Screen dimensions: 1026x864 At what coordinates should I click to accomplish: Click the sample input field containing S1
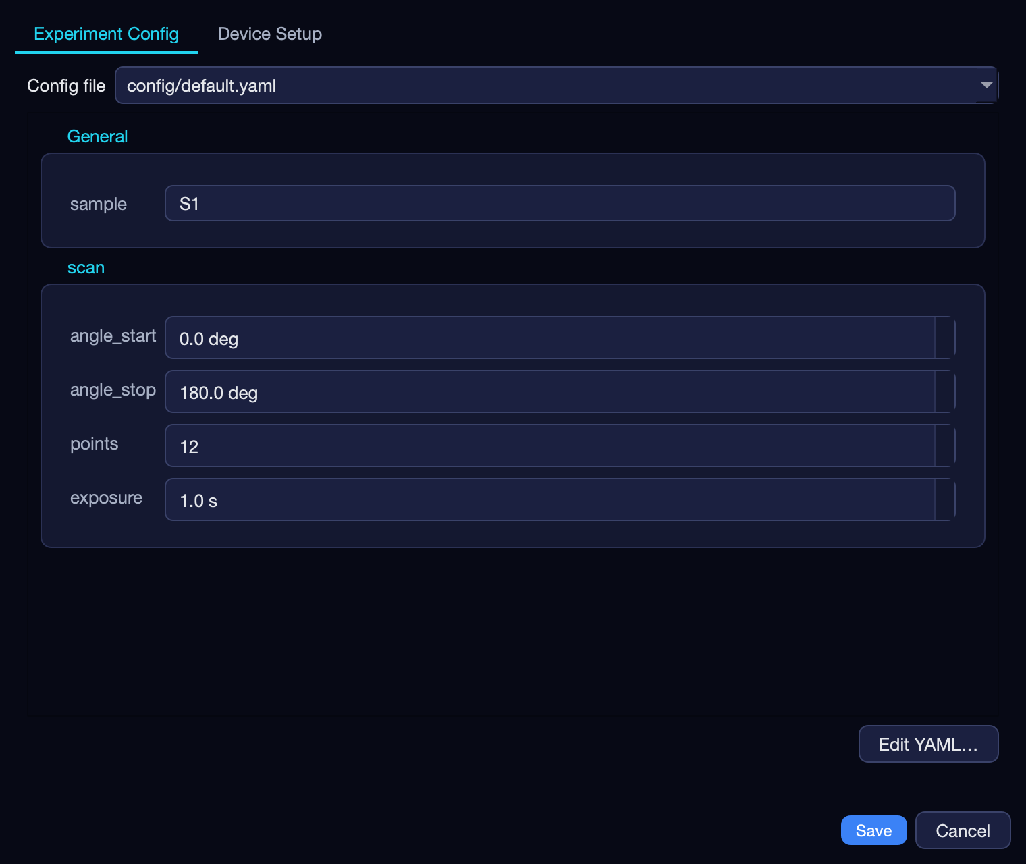(560, 203)
